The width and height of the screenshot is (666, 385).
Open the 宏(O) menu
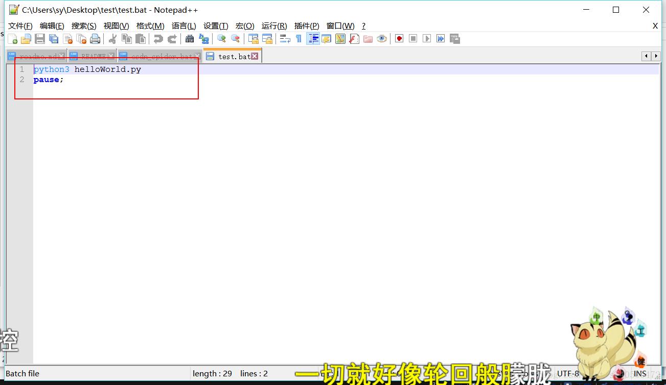click(x=245, y=26)
